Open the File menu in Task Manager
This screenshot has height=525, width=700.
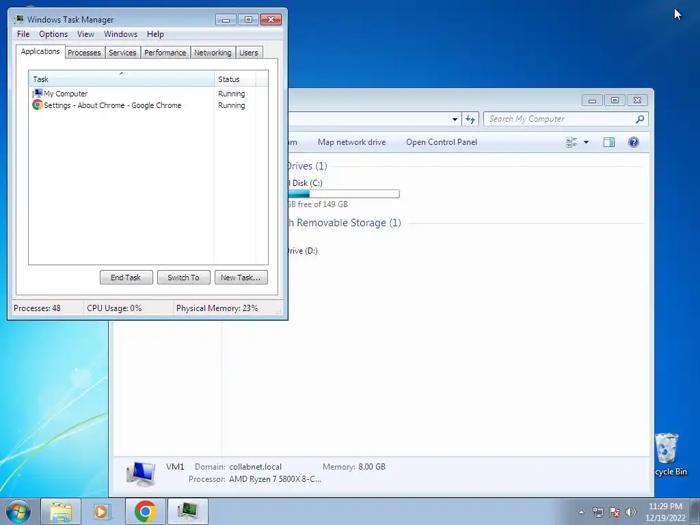[x=23, y=34]
